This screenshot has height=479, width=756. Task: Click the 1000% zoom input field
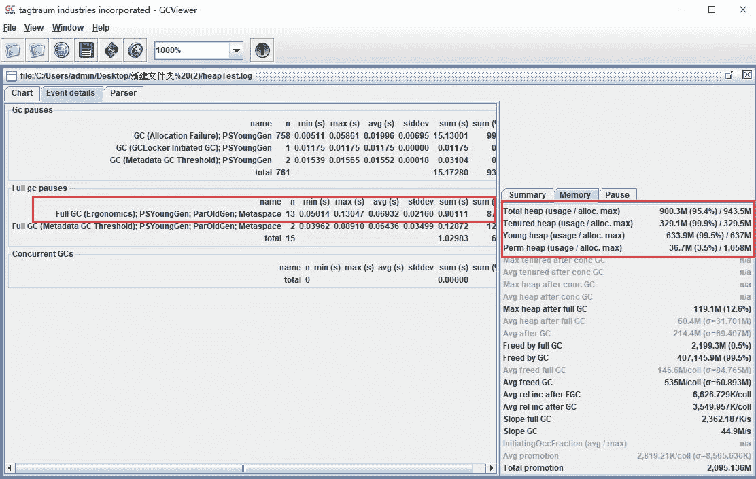point(192,50)
